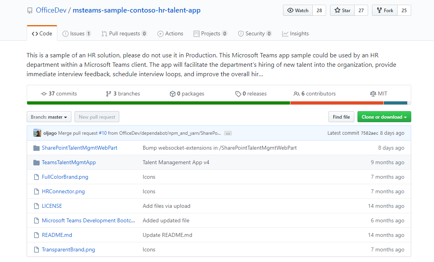The image size is (434, 262).
Task: View the 6 contributors
Action: tap(314, 94)
